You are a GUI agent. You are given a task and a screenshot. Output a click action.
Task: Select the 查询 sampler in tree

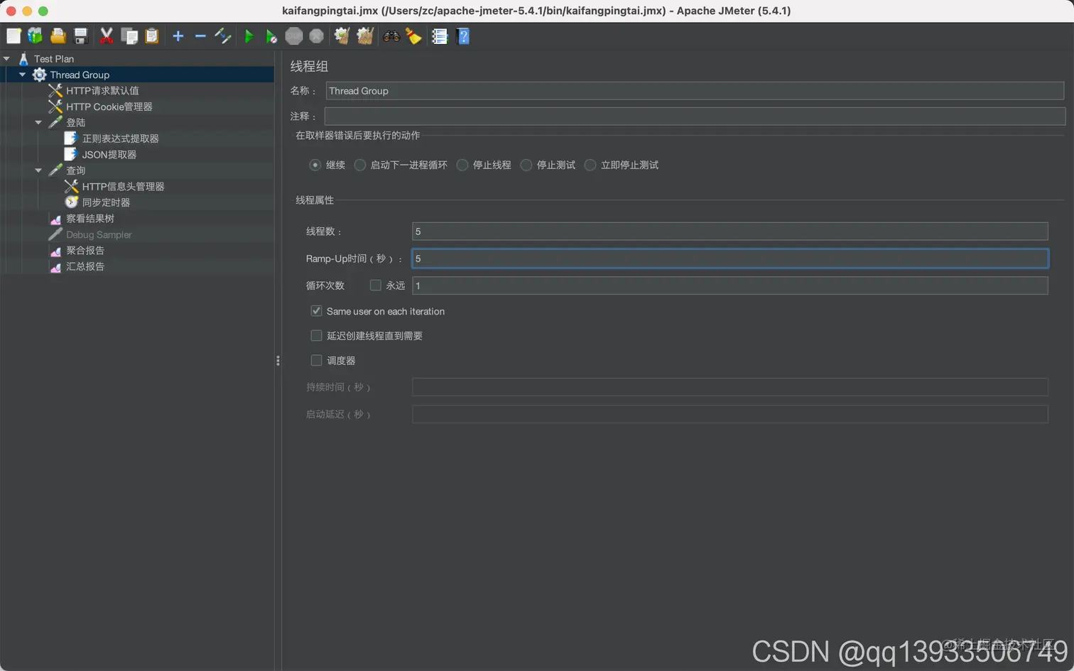[75, 170]
